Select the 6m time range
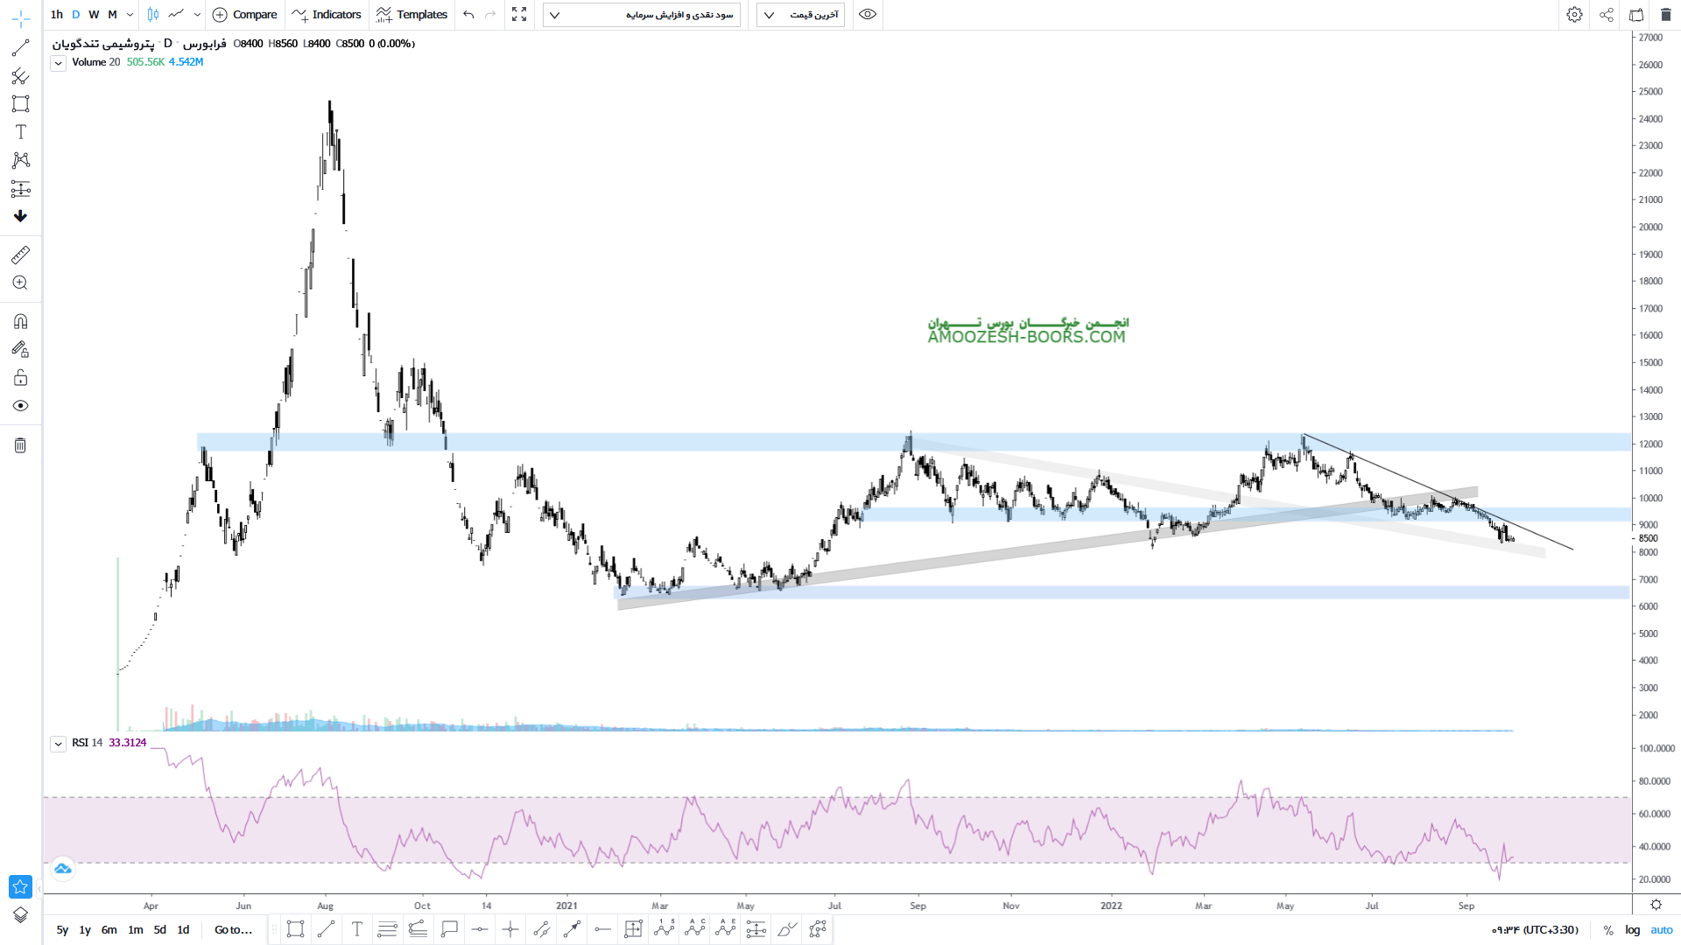 click(109, 930)
